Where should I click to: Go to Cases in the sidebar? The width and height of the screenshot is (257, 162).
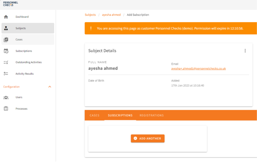pyautogui.click(x=28, y=40)
